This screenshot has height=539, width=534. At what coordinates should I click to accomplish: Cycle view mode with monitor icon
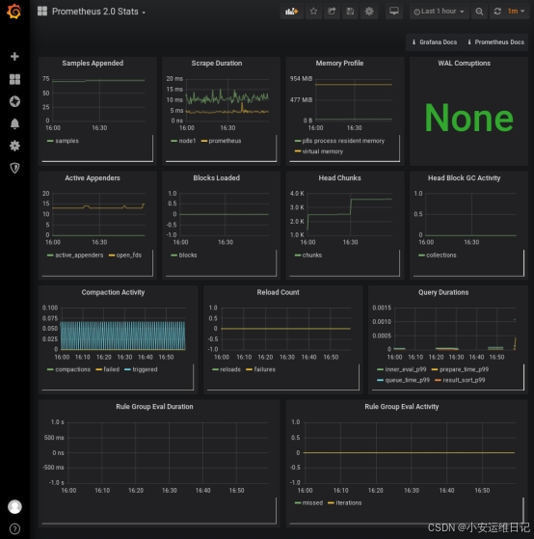[x=394, y=12]
